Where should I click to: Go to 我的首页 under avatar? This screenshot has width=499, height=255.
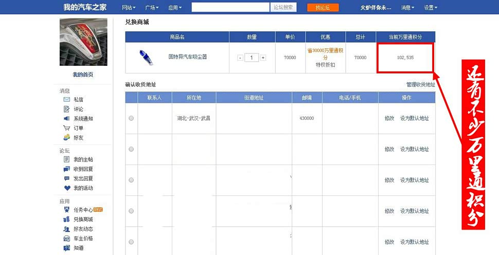point(83,75)
